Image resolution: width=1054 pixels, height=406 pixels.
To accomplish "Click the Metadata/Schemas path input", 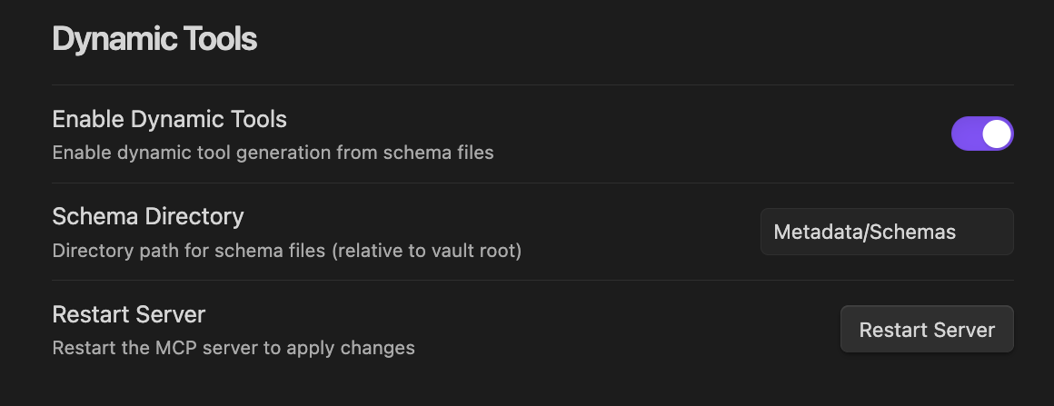I will (887, 232).
